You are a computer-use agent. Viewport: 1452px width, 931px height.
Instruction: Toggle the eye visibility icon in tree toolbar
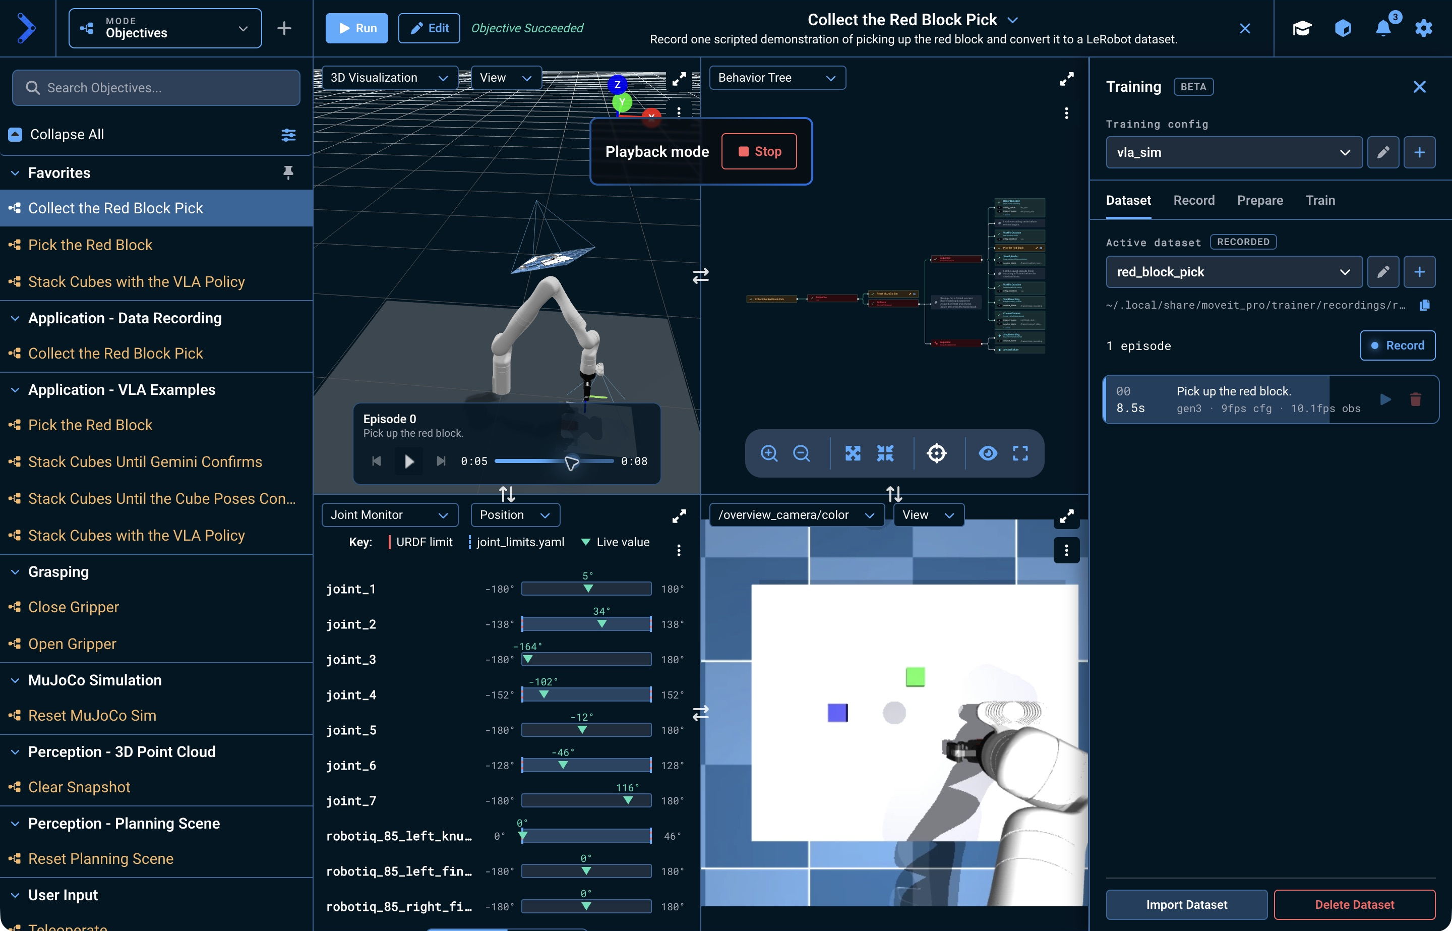pyautogui.click(x=988, y=453)
